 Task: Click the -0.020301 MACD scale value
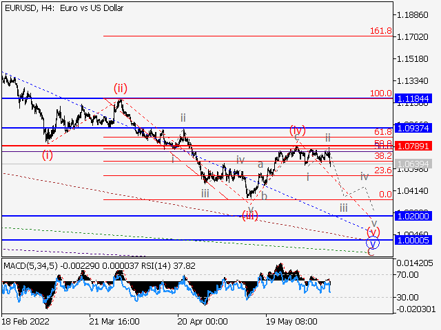416,309
